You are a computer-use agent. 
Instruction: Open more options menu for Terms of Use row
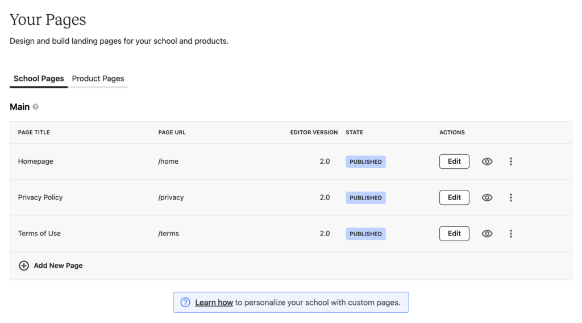[511, 234]
